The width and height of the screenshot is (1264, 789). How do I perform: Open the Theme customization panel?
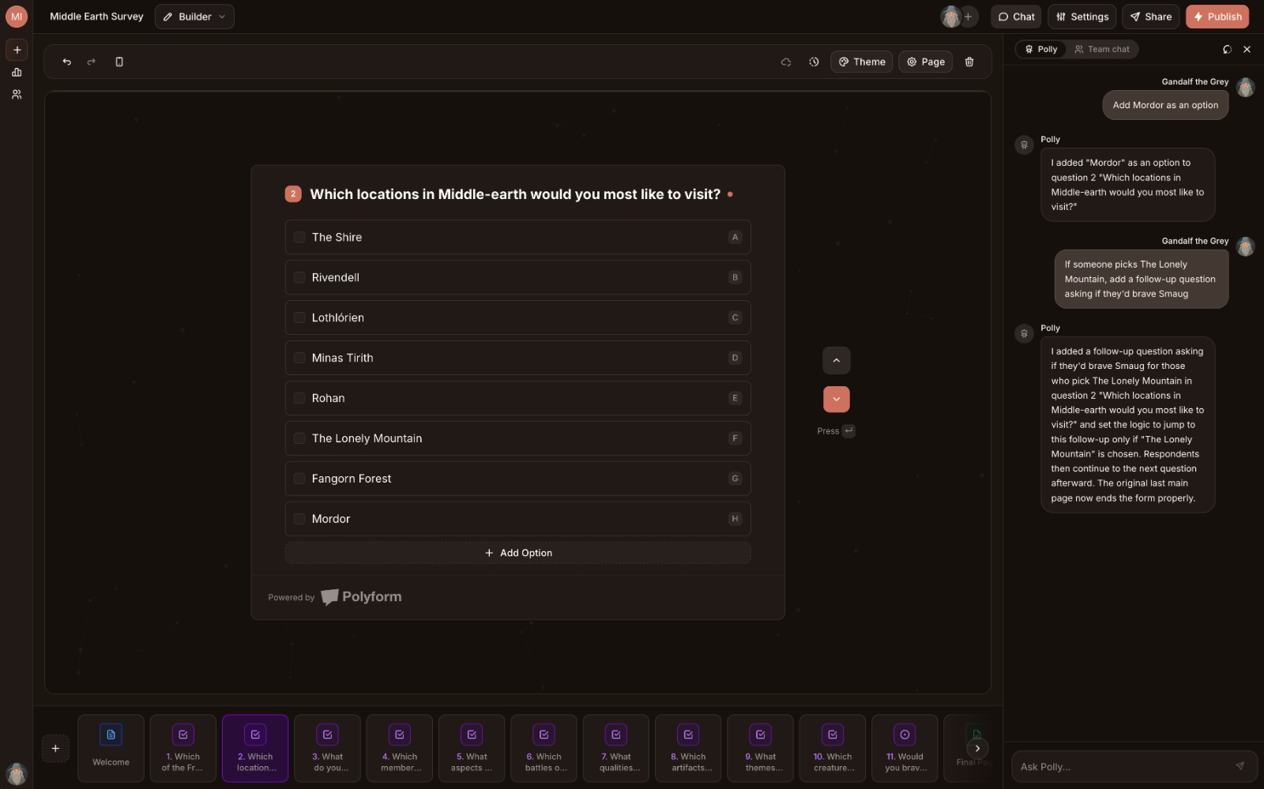click(x=861, y=62)
